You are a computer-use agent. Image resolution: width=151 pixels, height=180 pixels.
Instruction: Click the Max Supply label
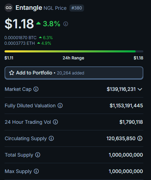click(18, 171)
